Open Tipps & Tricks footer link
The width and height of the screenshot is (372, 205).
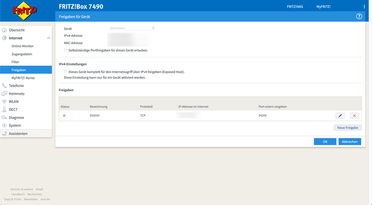[12, 199]
